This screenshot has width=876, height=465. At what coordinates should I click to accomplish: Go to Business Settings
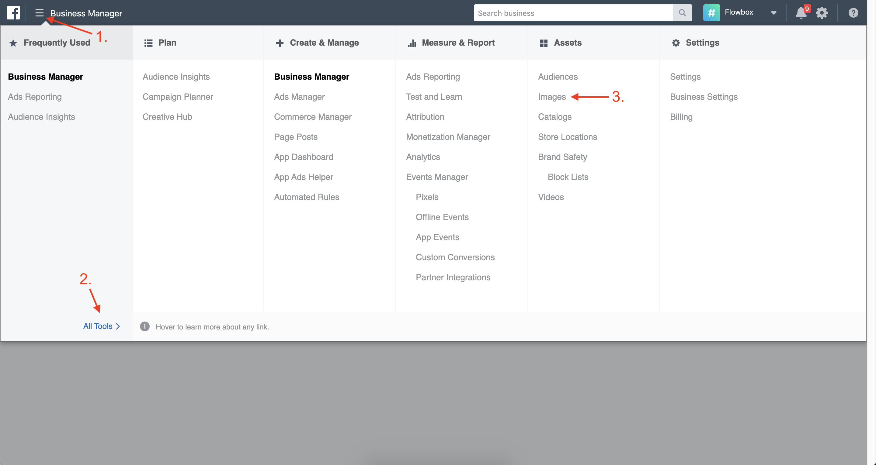pos(703,97)
